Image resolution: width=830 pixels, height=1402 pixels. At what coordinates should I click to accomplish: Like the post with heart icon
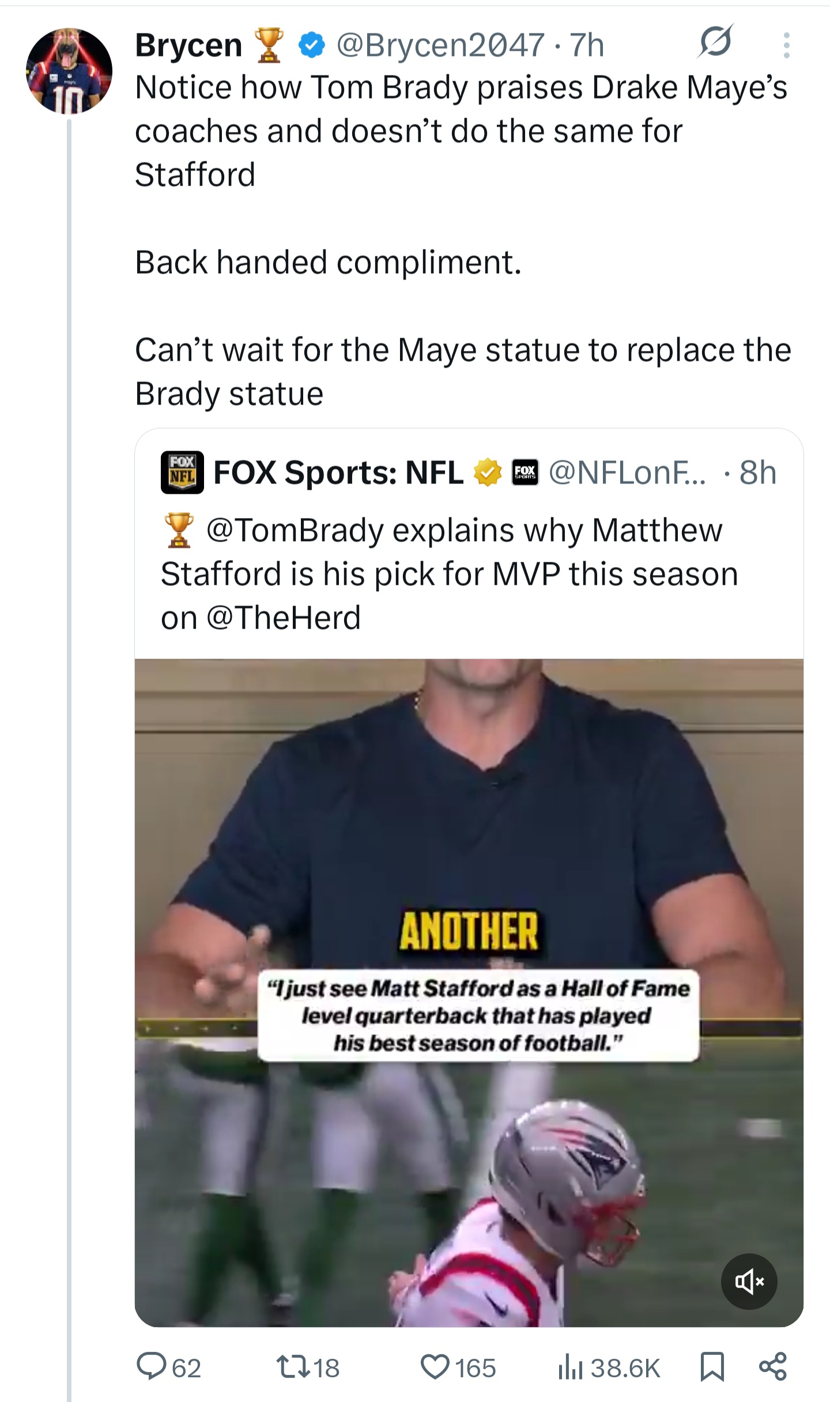(x=435, y=1367)
